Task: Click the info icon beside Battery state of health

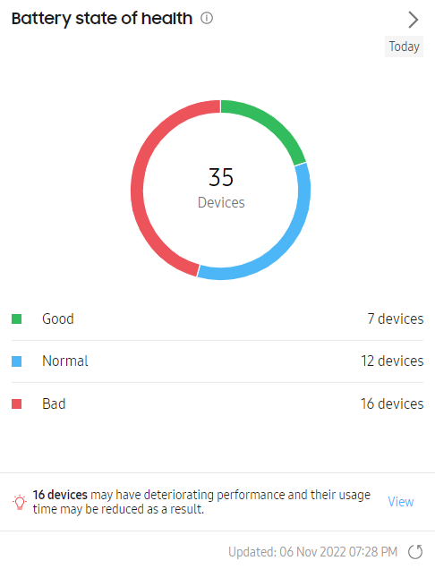Action: (x=207, y=18)
